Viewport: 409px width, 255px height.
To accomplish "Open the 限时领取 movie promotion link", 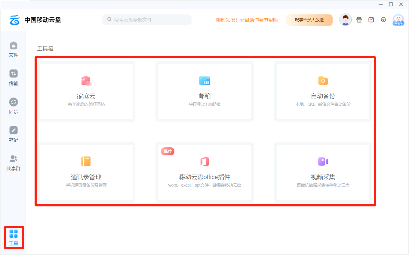I will pyautogui.click(x=248, y=20).
